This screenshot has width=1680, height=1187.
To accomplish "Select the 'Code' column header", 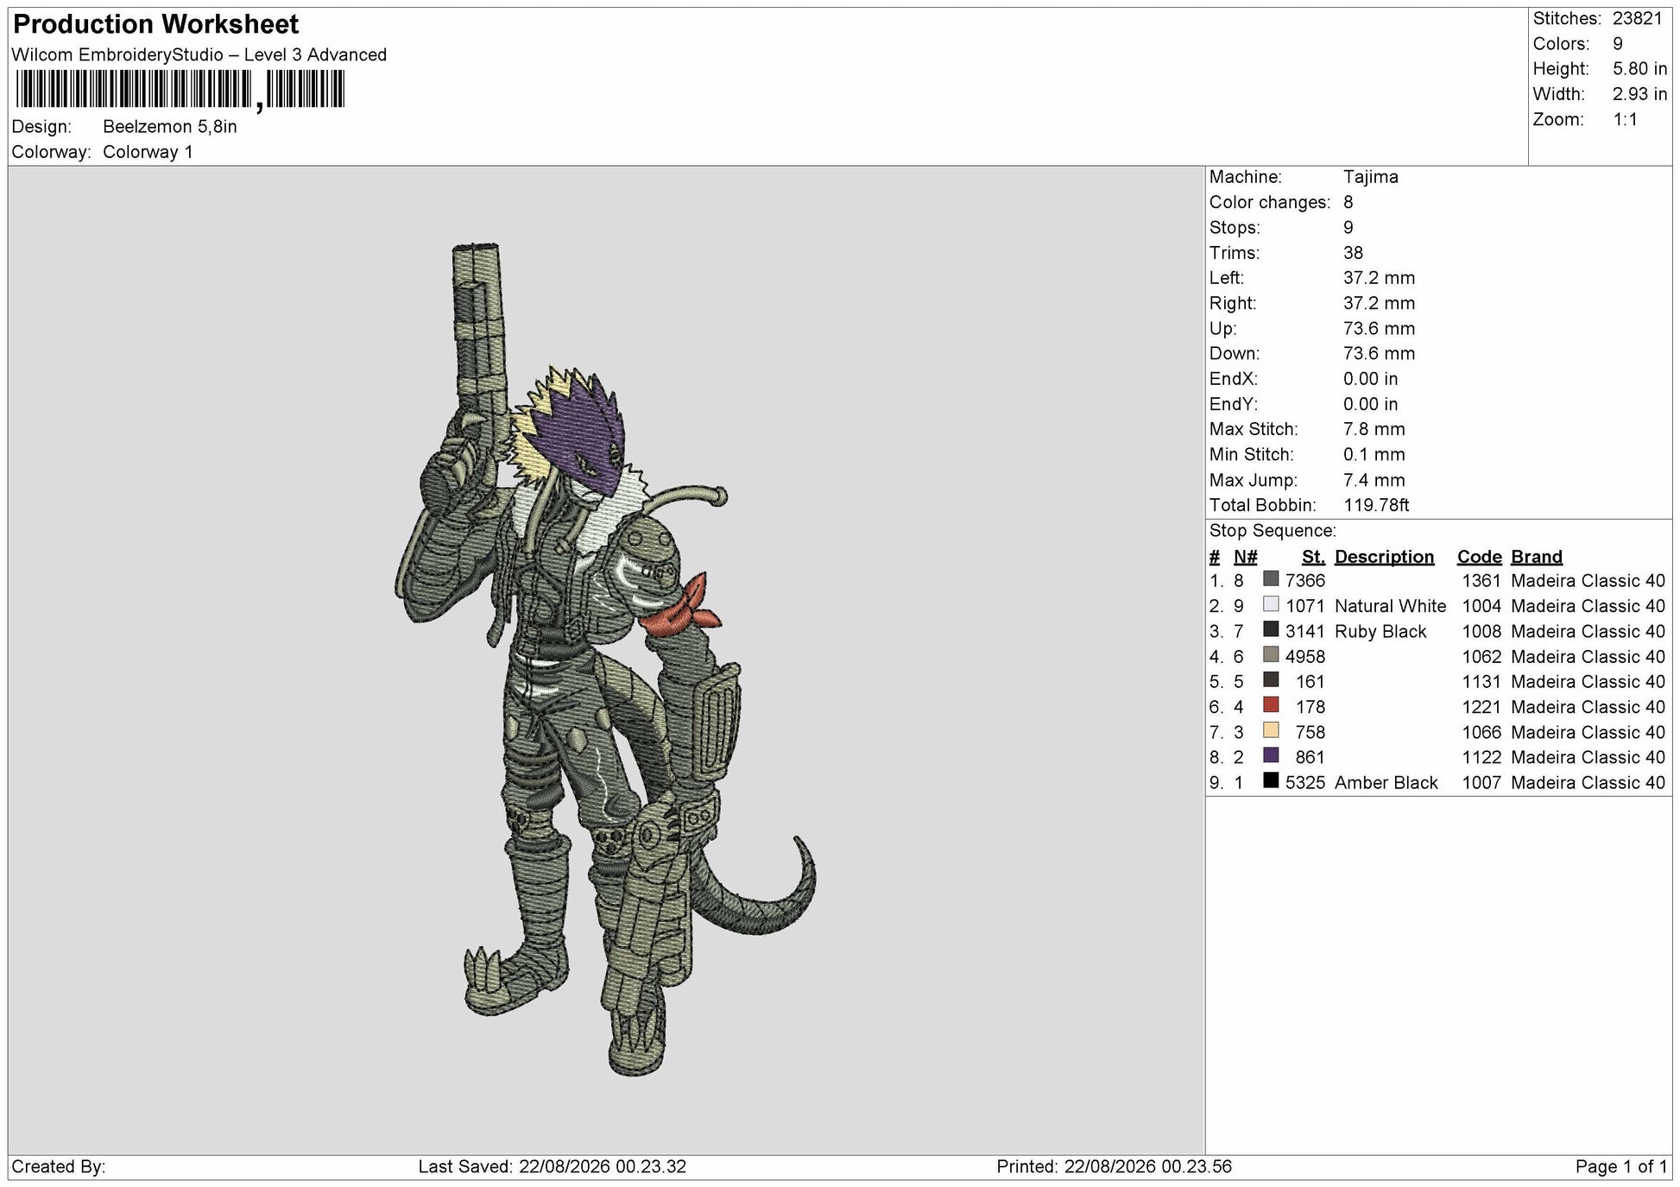I will (x=1480, y=557).
